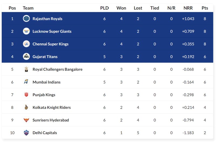The image size is (216, 142).
Task: Click the Lost column header
Action: [x=138, y=8]
